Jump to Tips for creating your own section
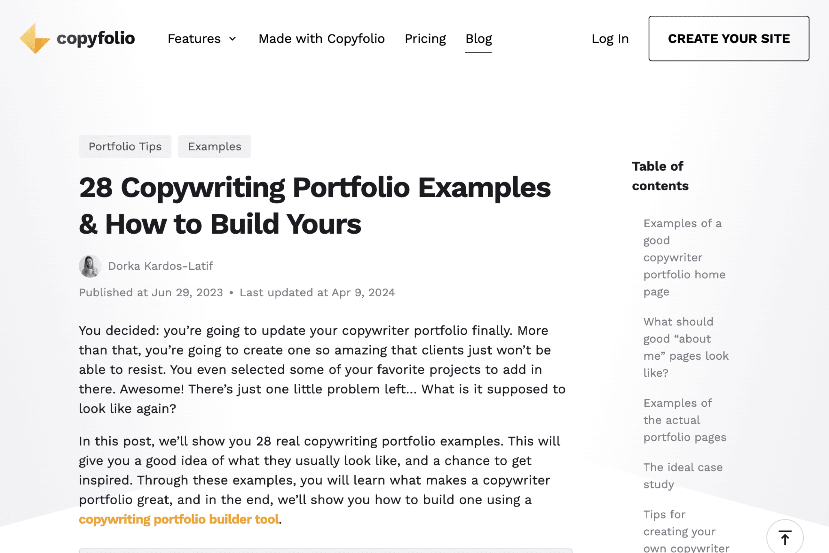This screenshot has width=829, height=553. (x=685, y=531)
